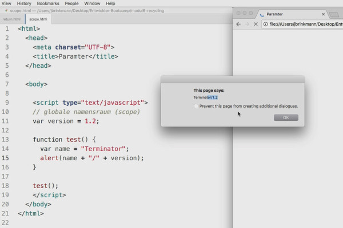Click the <head> opening tag on line 2
This screenshot has width=343, height=228.
(x=37, y=38)
